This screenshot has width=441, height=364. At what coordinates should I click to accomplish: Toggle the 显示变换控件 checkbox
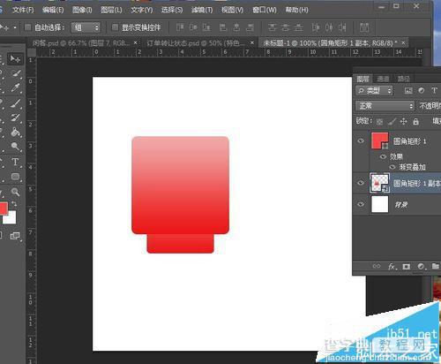click(115, 27)
